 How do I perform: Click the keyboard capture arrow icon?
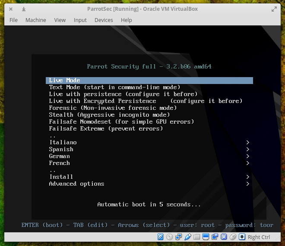242,237
